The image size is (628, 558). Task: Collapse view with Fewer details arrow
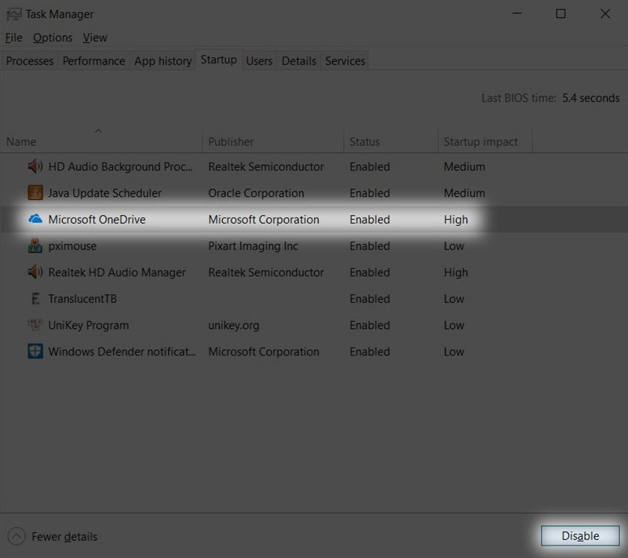click(x=16, y=536)
